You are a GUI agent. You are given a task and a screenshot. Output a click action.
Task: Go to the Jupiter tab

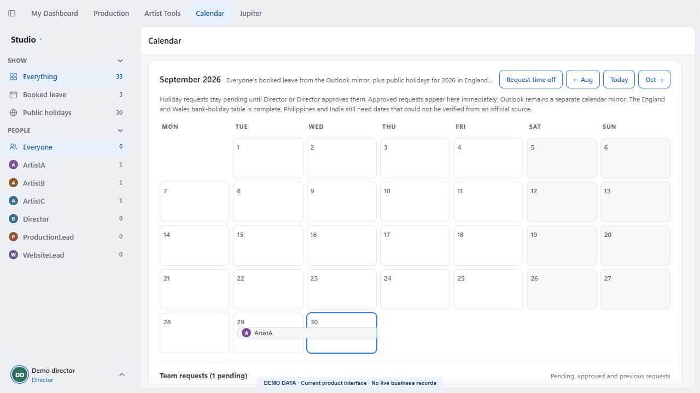(x=250, y=13)
